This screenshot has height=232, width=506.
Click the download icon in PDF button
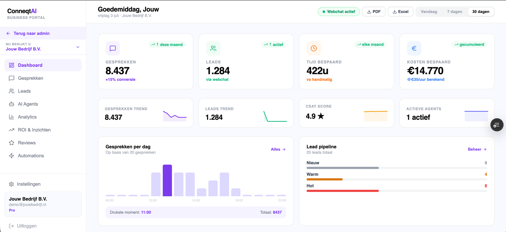tap(369, 12)
